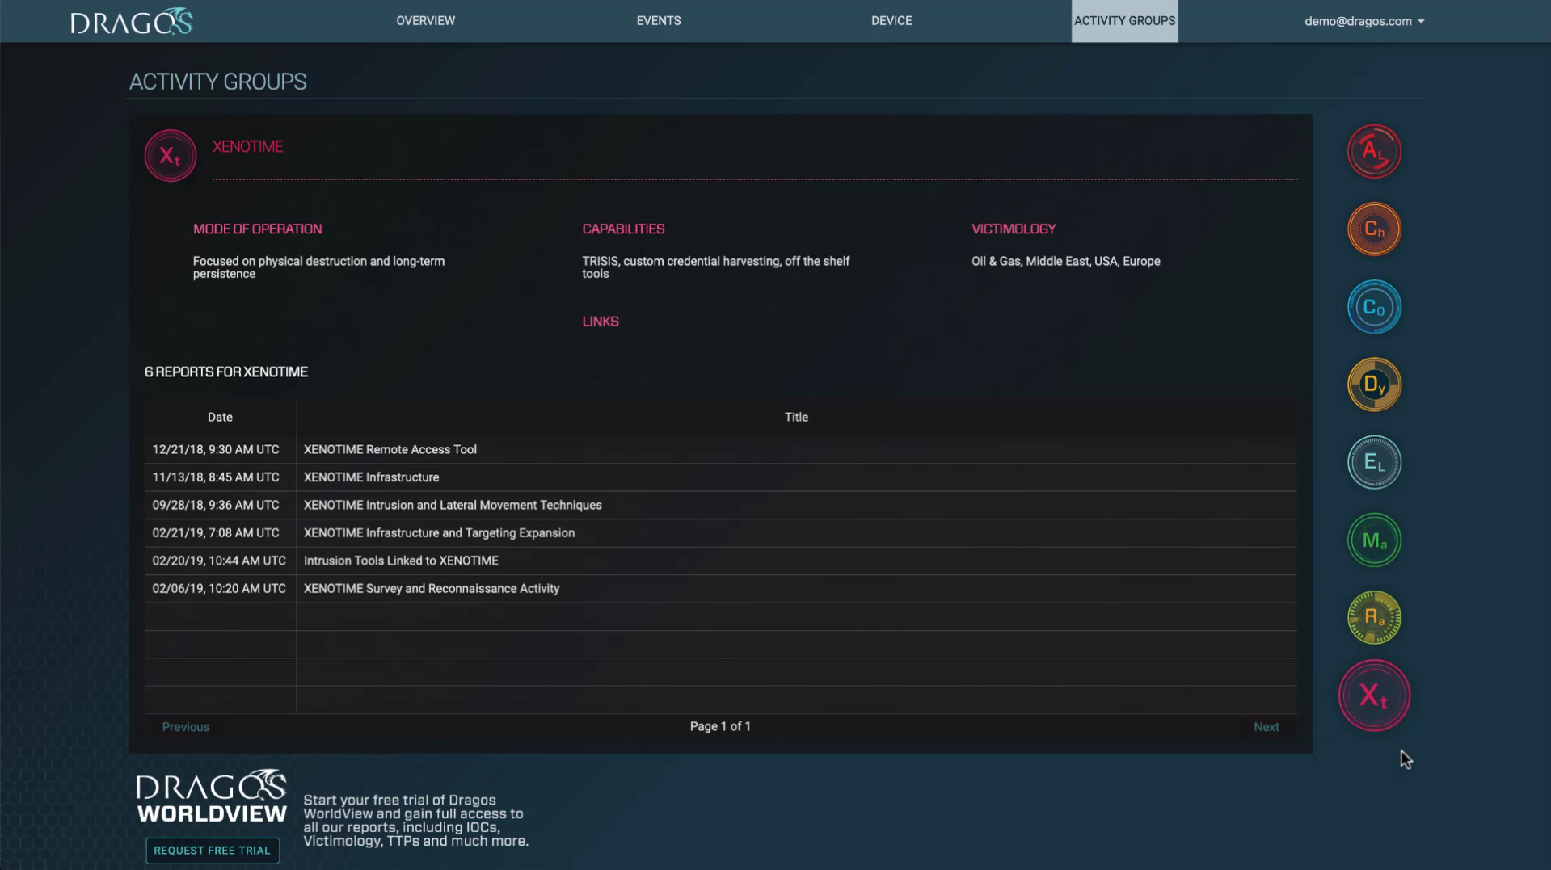Click the Page 1 of 1 indicator
This screenshot has width=1551, height=870.
pos(720,726)
